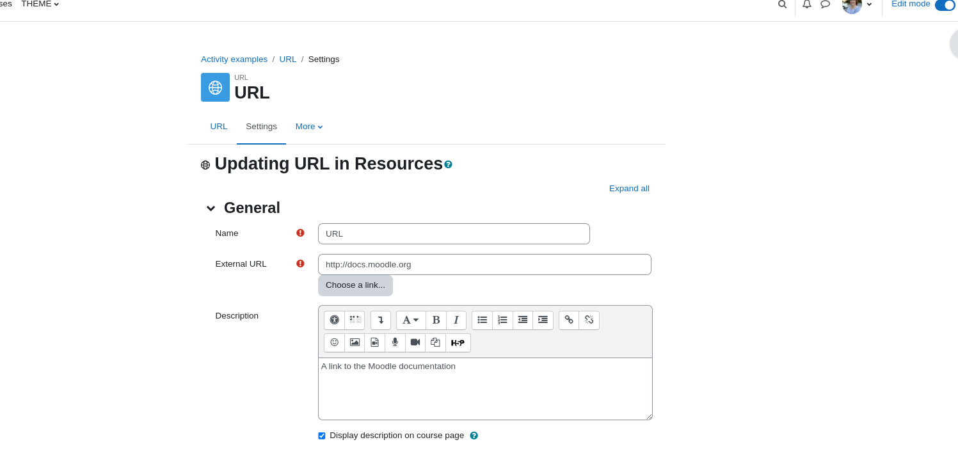
Task: Open the search icon in top bar
Action: 782,4
